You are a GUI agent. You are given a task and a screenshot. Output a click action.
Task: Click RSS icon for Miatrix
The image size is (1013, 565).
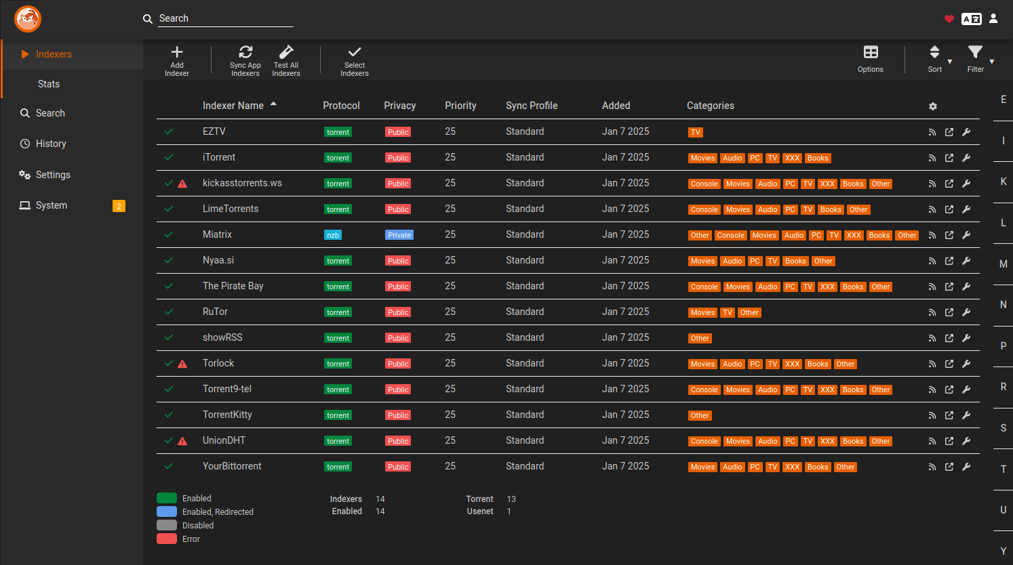pos(932,235)
